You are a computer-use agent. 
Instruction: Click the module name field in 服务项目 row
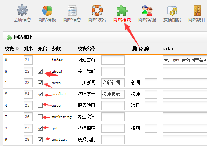click(113, 105)
